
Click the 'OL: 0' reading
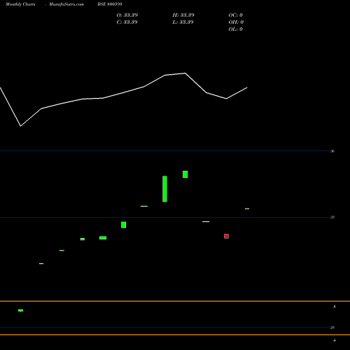click(x=236, y=29)
